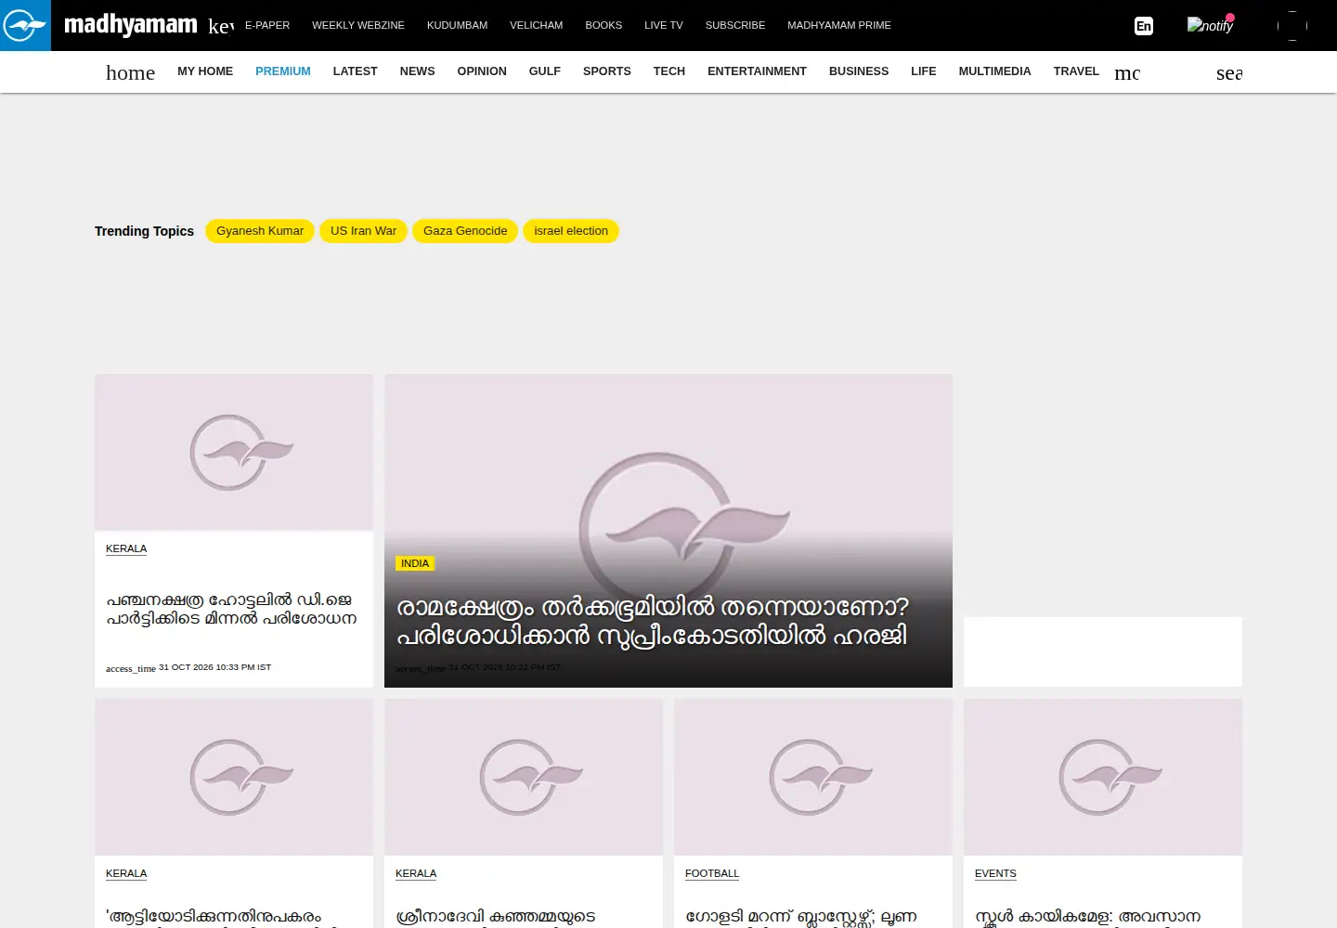
Task: Open thumbnail of the FOOTBALL article card
Action: (x=813, y=777)
